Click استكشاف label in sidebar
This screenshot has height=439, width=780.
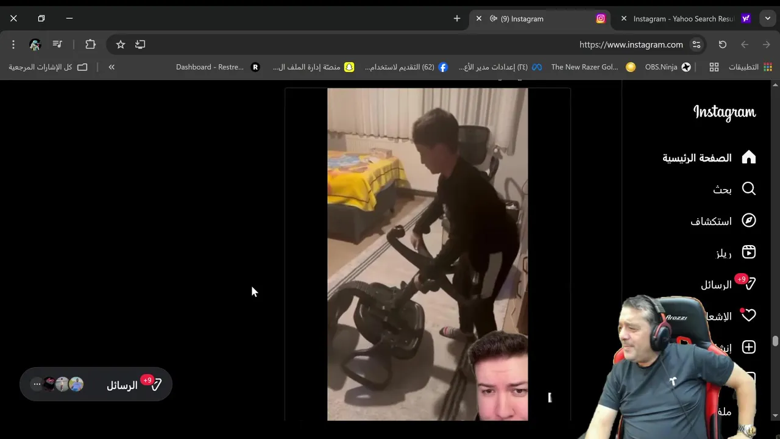tap(711, 221)
